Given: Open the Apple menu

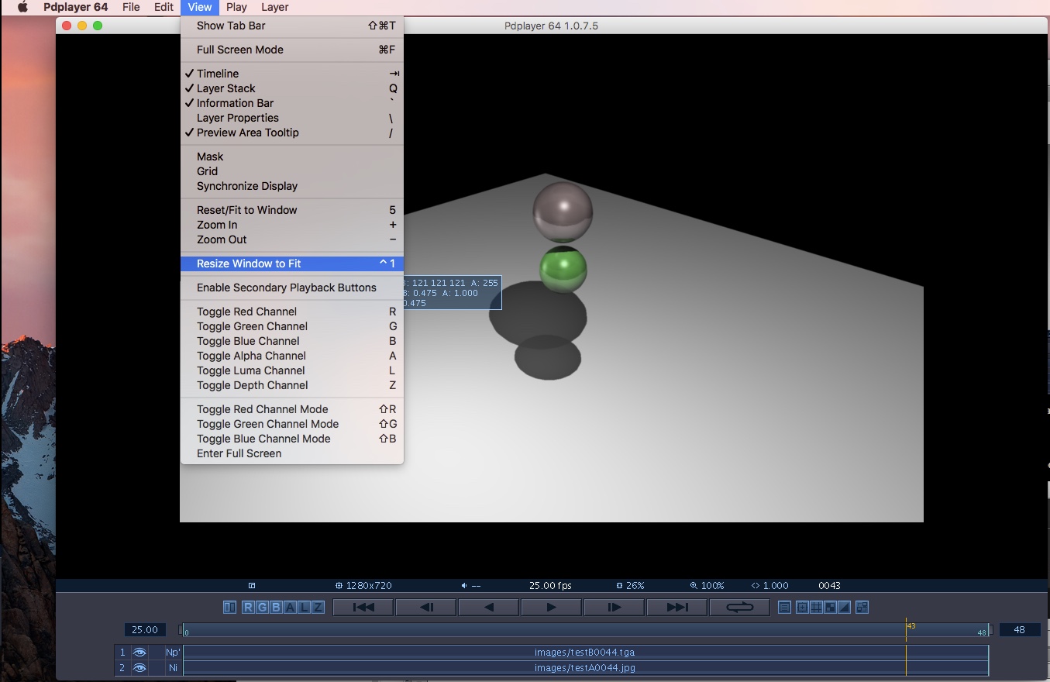Looking at the screenshot, I should point(22,7).
